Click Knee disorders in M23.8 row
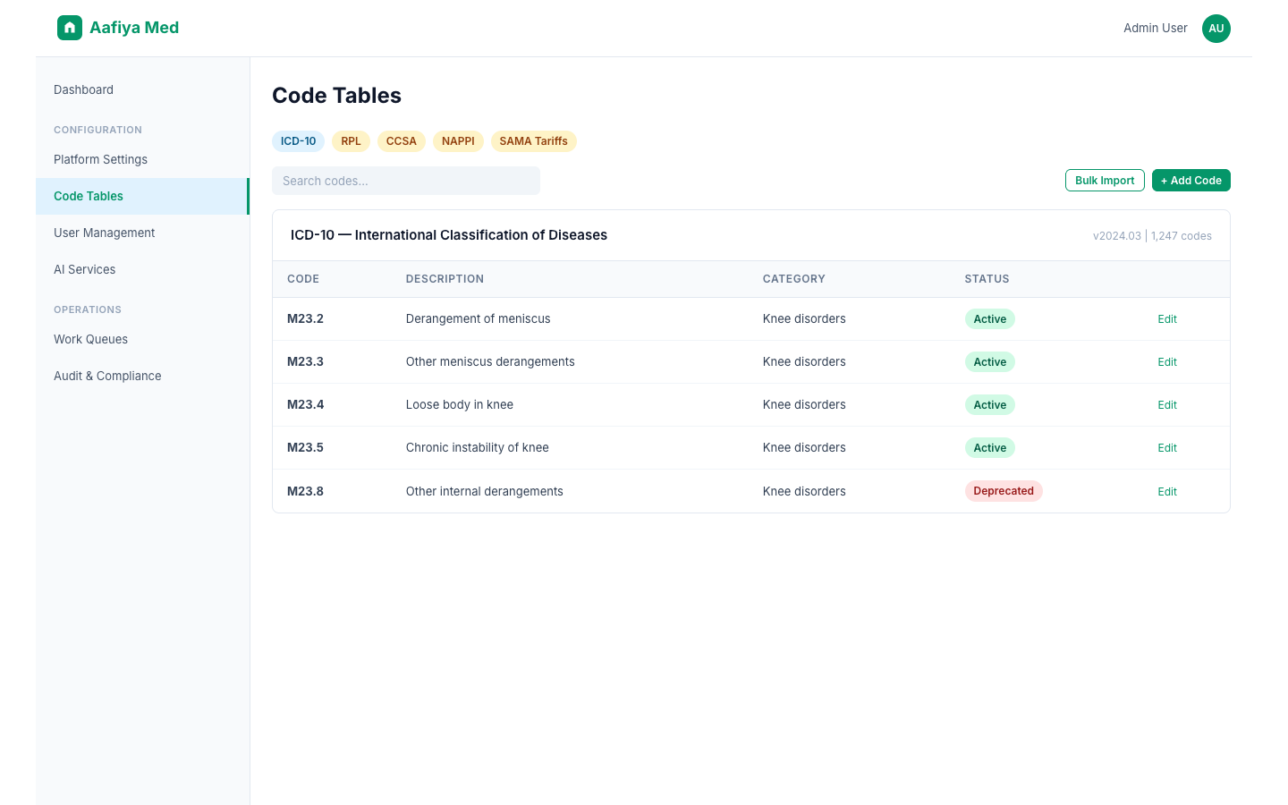The height and width of the screenshot is (805, 1288). coord(804,491)
